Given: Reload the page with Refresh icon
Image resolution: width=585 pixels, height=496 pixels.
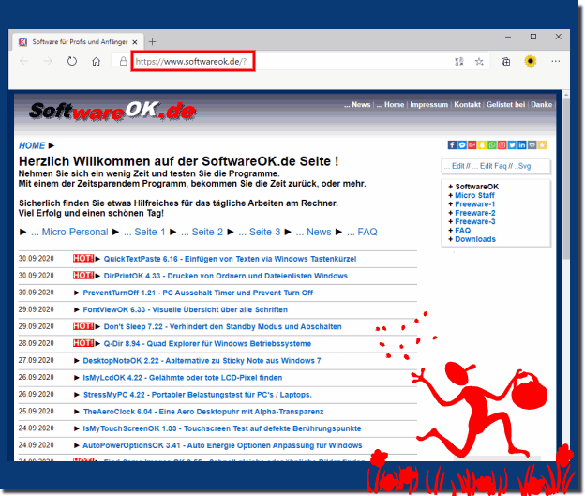Looking at the screenshot, I should 72,61.
